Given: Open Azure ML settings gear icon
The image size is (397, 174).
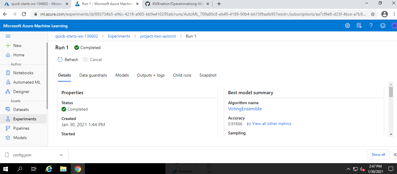Looking at the screenshot, I should click(x=347, y=26).
